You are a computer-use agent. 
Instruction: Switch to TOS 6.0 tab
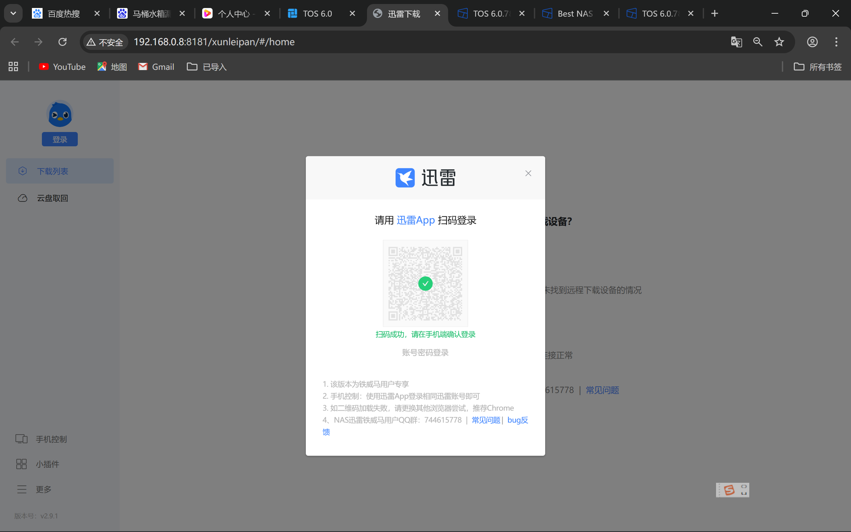click(x=317, y=14)
